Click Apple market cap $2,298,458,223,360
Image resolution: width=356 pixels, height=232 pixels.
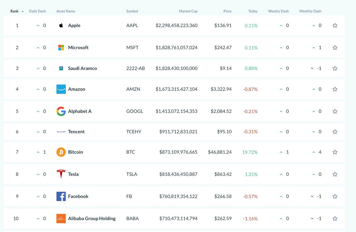(177, 25)
